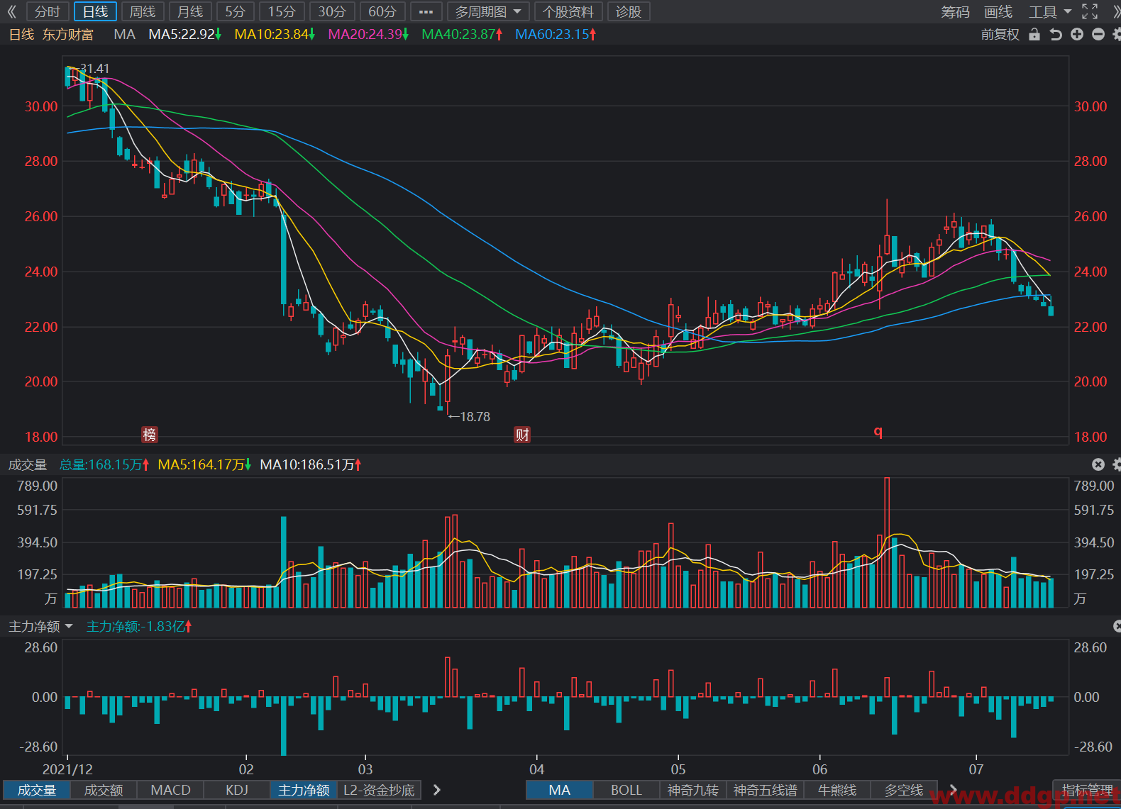The image size is (1121, 809).
Task: Open the 诊股 diagnosis button
Action: click(x=629, y=12)
